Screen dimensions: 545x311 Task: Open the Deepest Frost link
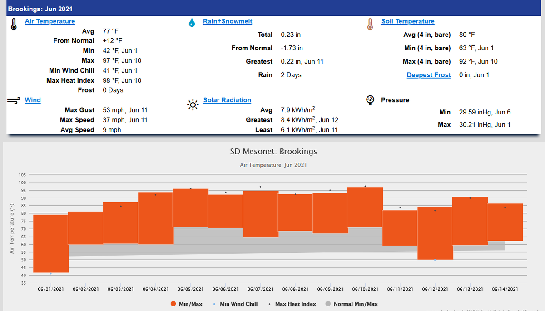(429, 75)
